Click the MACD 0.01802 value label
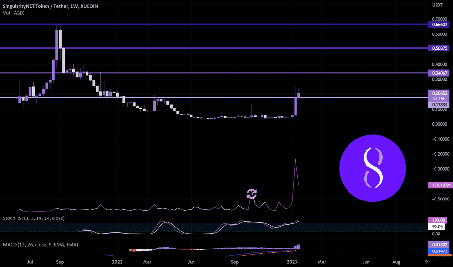453x267 pixels. pyautogui.click(x=439, y=245)
